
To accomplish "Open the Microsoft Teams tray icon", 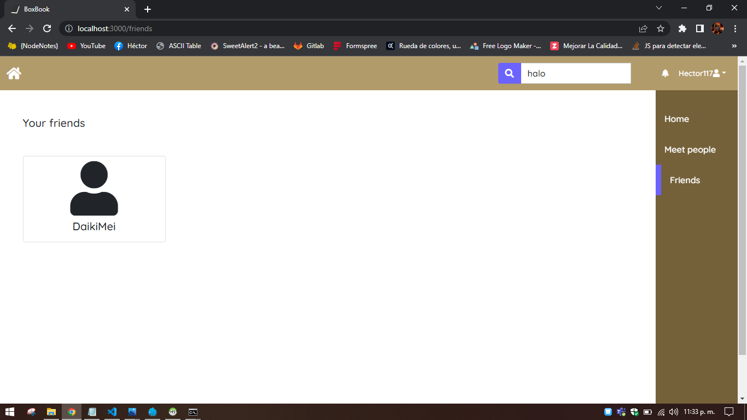I will tap(621, 412).
